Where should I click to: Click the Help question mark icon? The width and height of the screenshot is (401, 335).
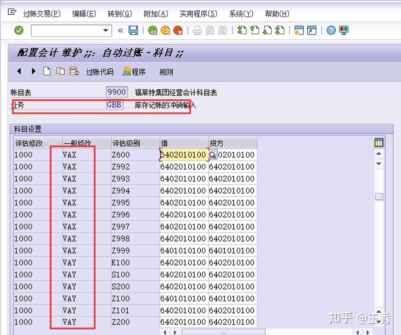click(331, 31)
